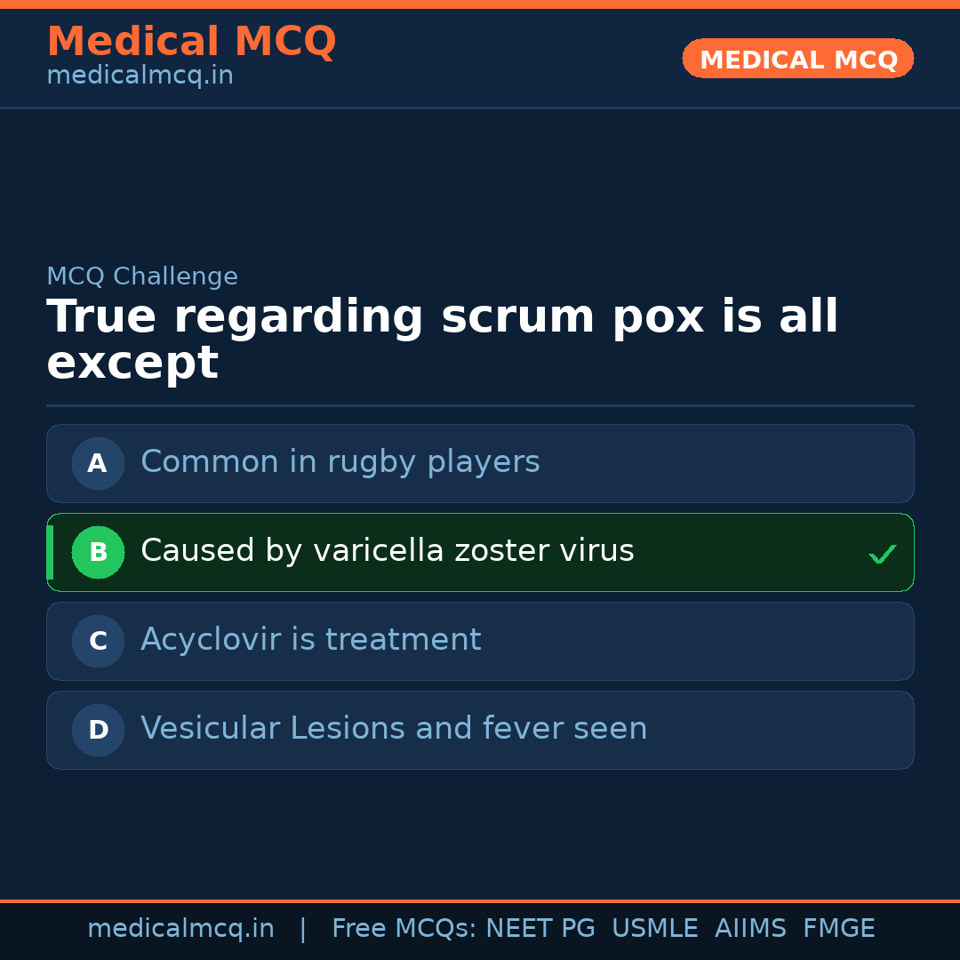The height and width of the screenshot is (960, 960).
Task: Click 'Free MCQs:' text in footer
Action: [404, 929]
